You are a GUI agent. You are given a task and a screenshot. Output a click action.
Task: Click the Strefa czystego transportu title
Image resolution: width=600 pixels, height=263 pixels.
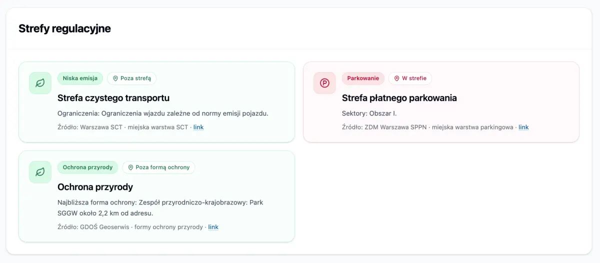(113, 98)
